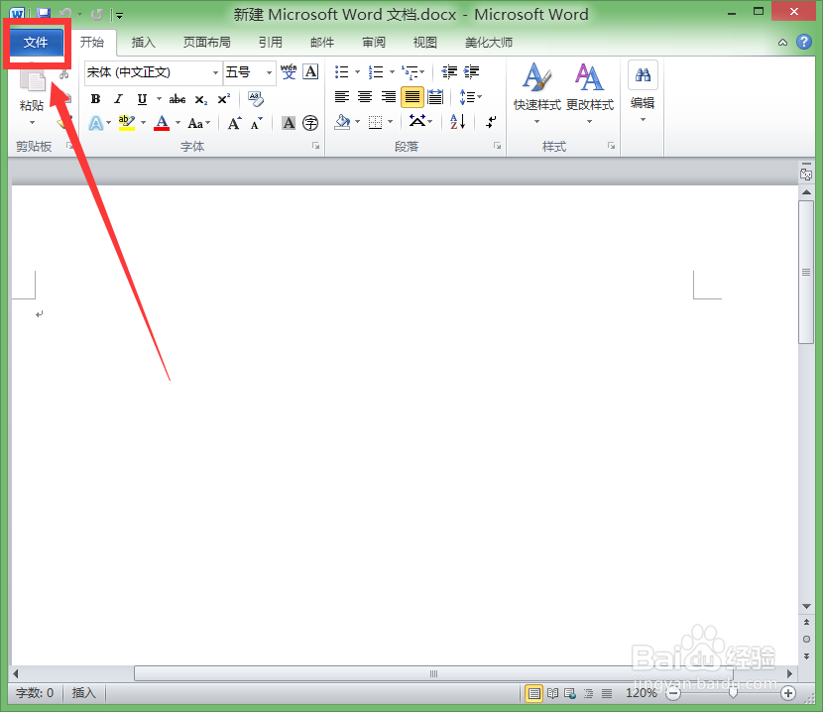Apply bullet list formatting

[342, 72]
